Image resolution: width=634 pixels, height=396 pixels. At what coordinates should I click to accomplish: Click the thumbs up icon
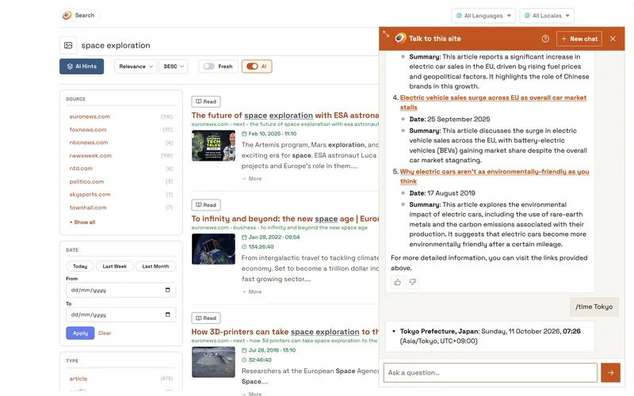coord(398,282)
